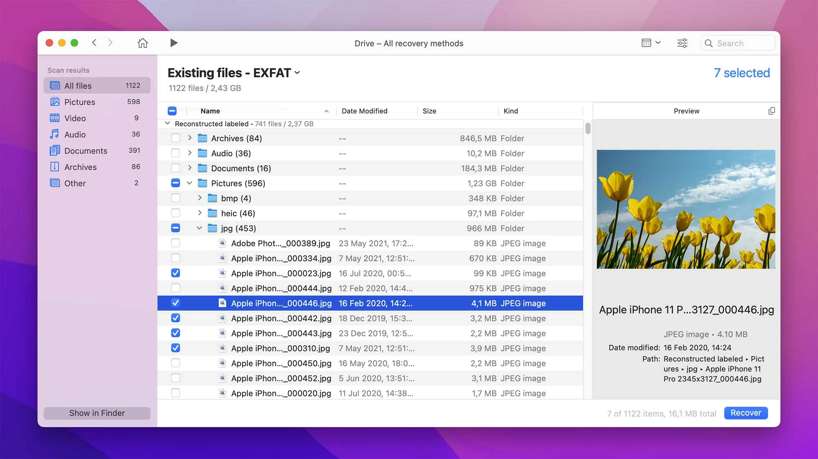Sort by the Date Modified column

[x=364, y=111]
